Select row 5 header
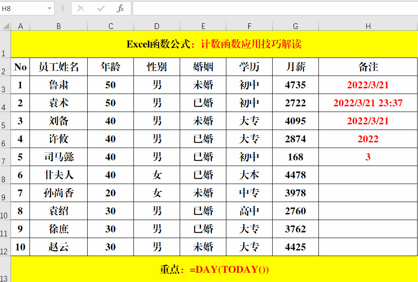 pos(5,121)
